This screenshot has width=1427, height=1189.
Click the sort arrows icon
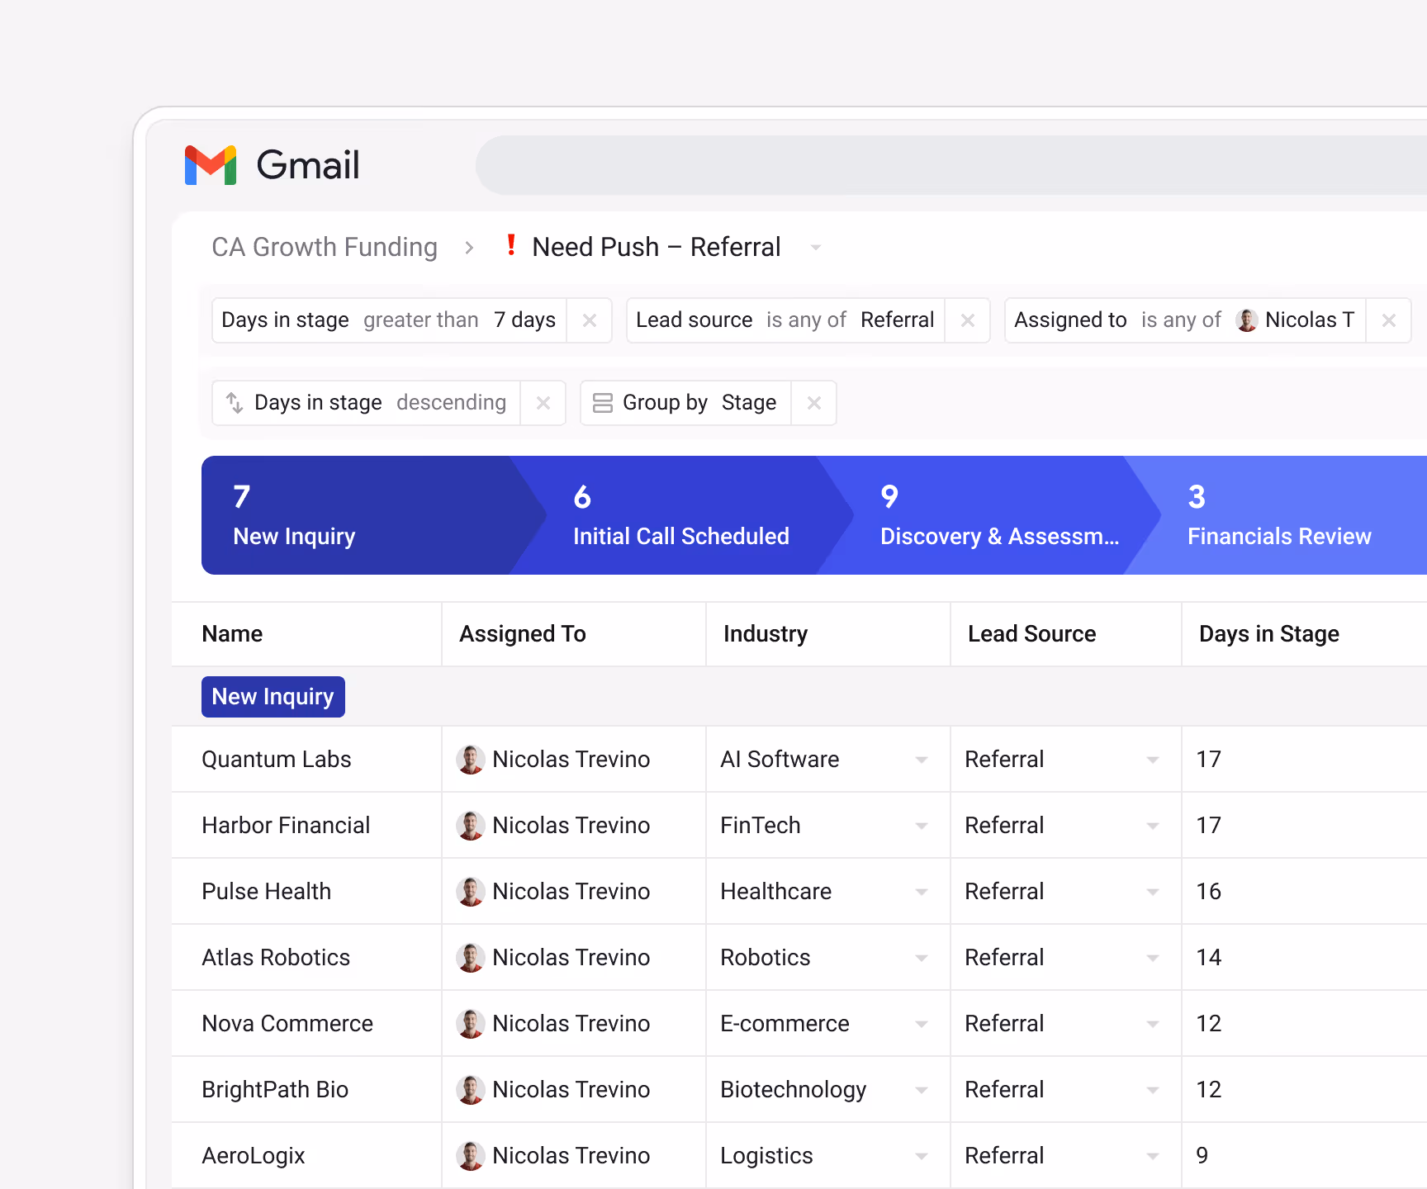[235, 403]
